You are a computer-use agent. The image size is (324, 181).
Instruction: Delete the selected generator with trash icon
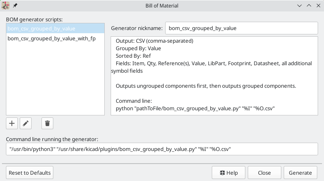47,123
